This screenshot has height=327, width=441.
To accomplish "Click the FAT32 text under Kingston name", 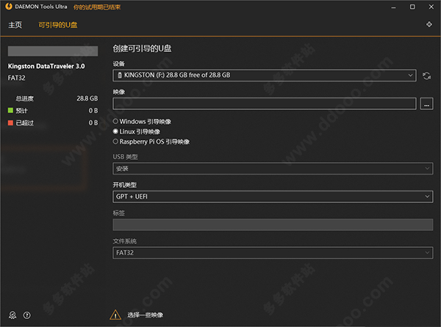I will coord(17,78).
